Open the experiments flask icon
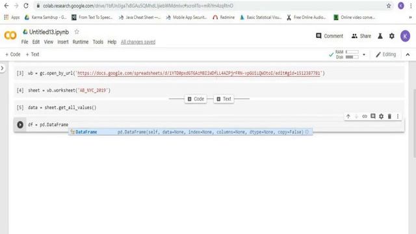 [x=380, y=36]
